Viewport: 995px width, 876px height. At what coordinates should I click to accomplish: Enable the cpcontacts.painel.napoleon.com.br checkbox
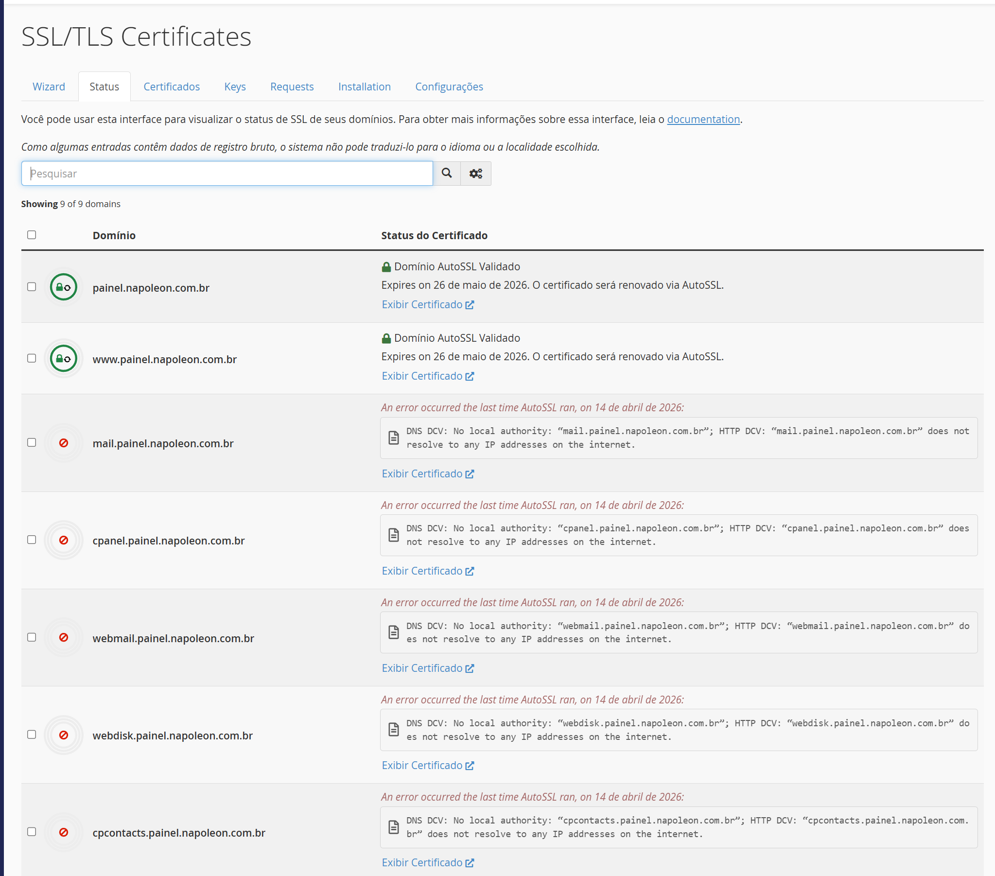point(32,832)
